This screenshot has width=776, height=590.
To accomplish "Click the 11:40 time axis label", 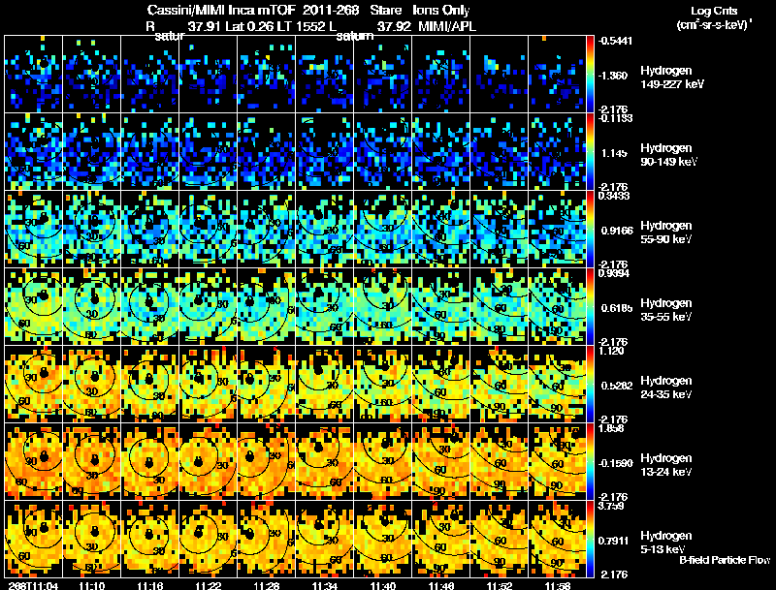I will (382, 585).
